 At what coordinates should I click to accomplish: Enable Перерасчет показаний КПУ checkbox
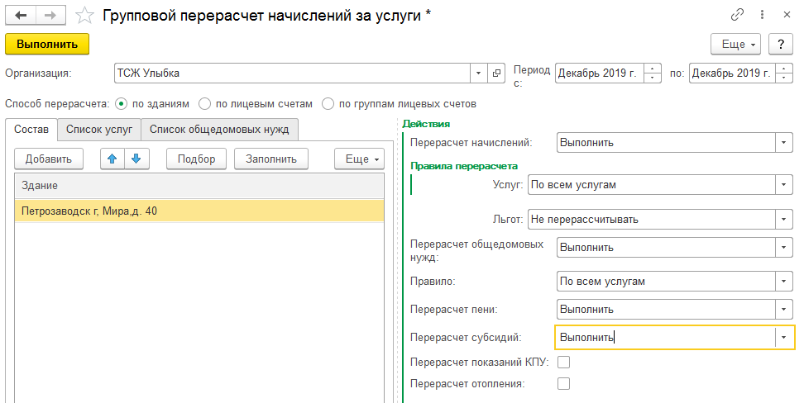[x=563, y=362]
